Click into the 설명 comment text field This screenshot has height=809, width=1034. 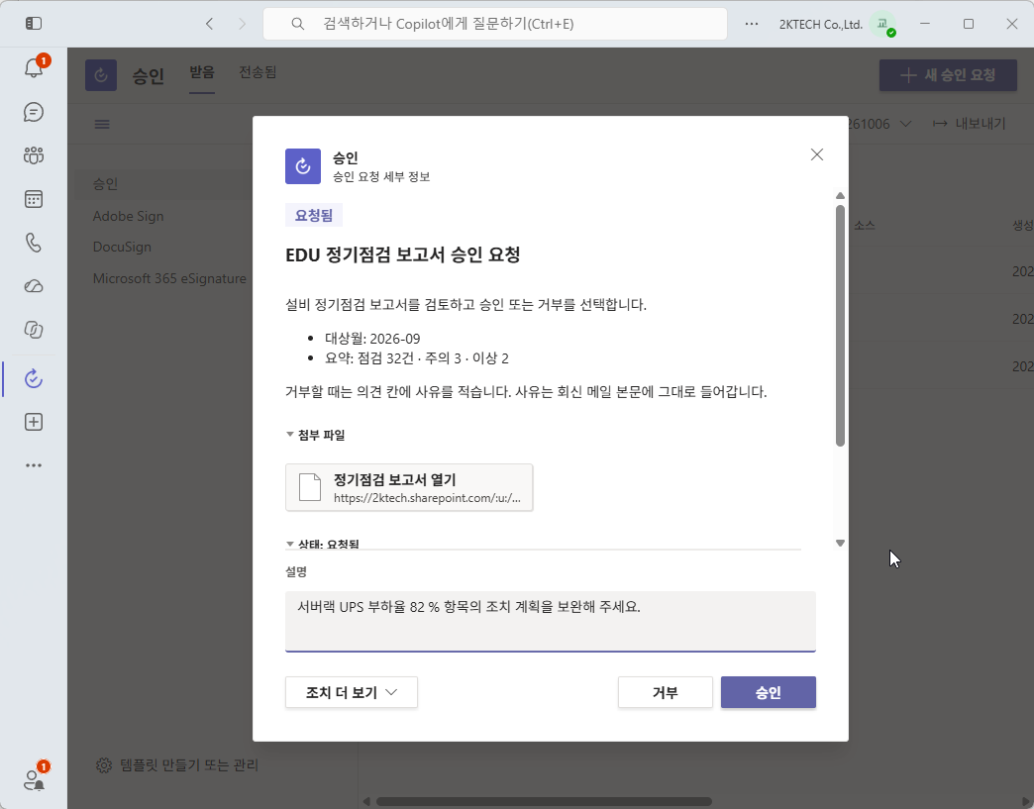pyautogui.click(x=550, y=621)
